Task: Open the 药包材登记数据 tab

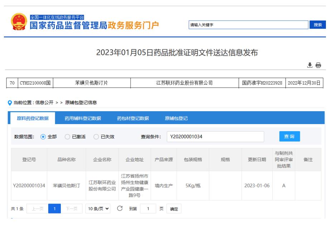Action: [133, 119]
